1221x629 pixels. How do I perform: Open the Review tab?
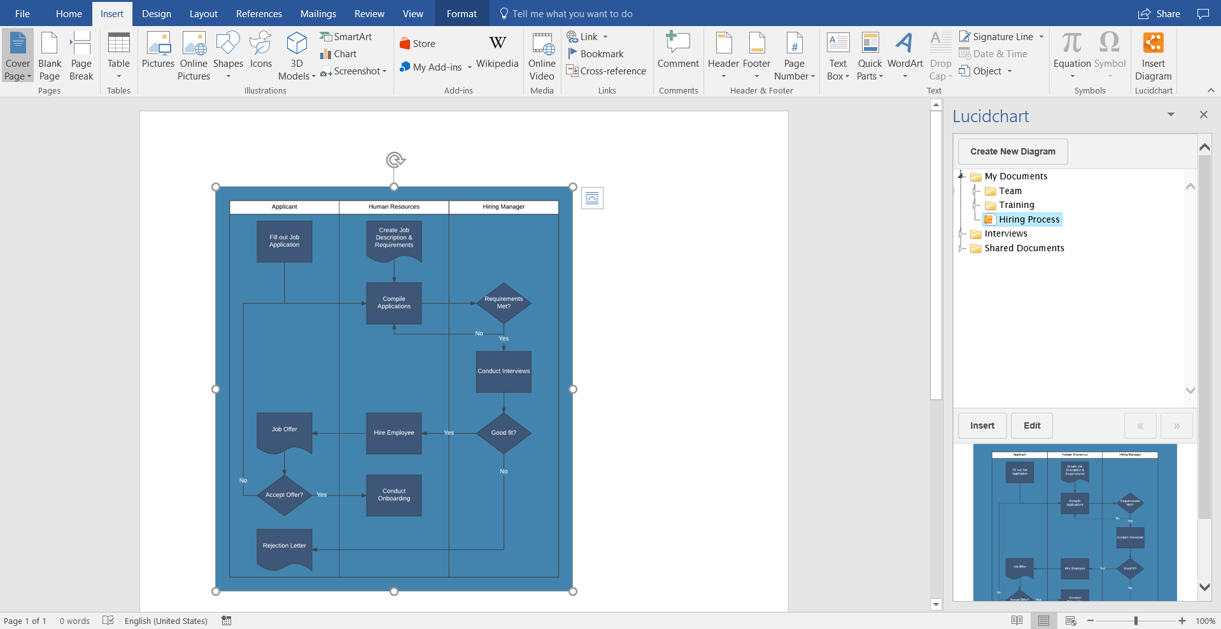coord(369,13)
